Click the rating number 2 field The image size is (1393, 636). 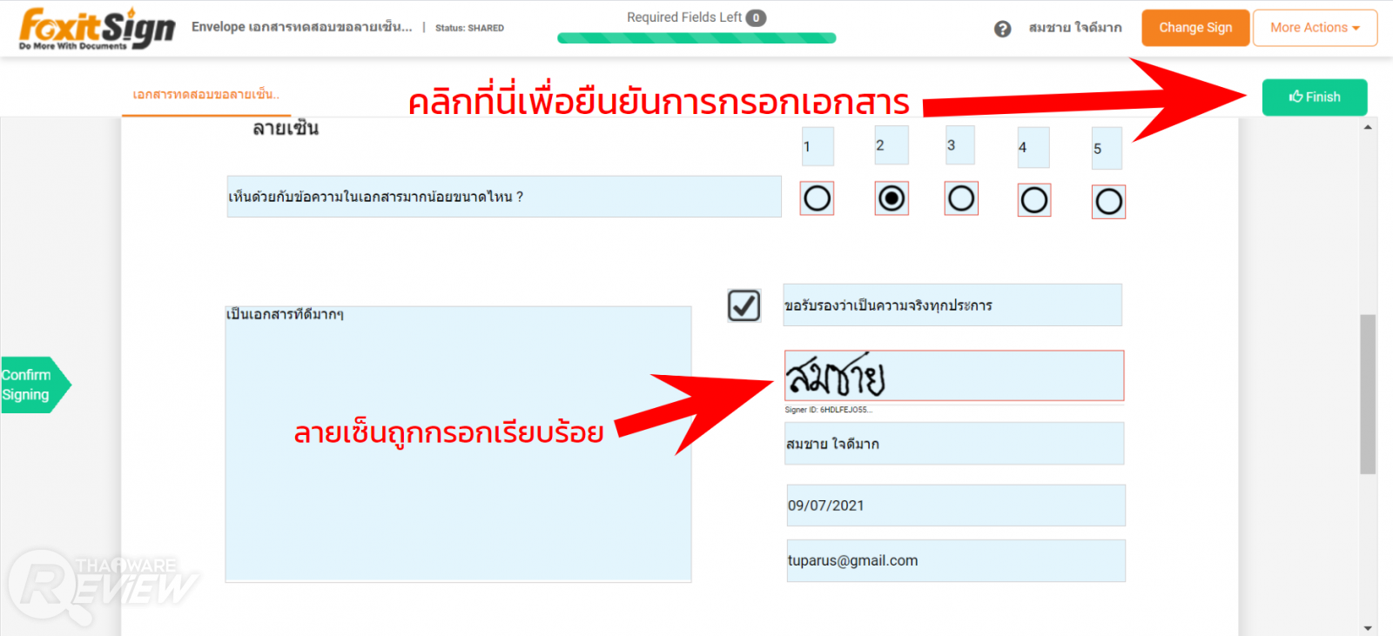coord(892,144)
